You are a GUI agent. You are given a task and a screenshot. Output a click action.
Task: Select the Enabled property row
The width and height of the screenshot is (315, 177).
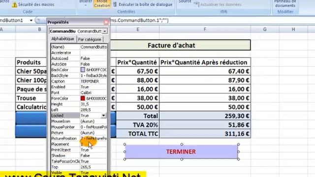(79, 87)
